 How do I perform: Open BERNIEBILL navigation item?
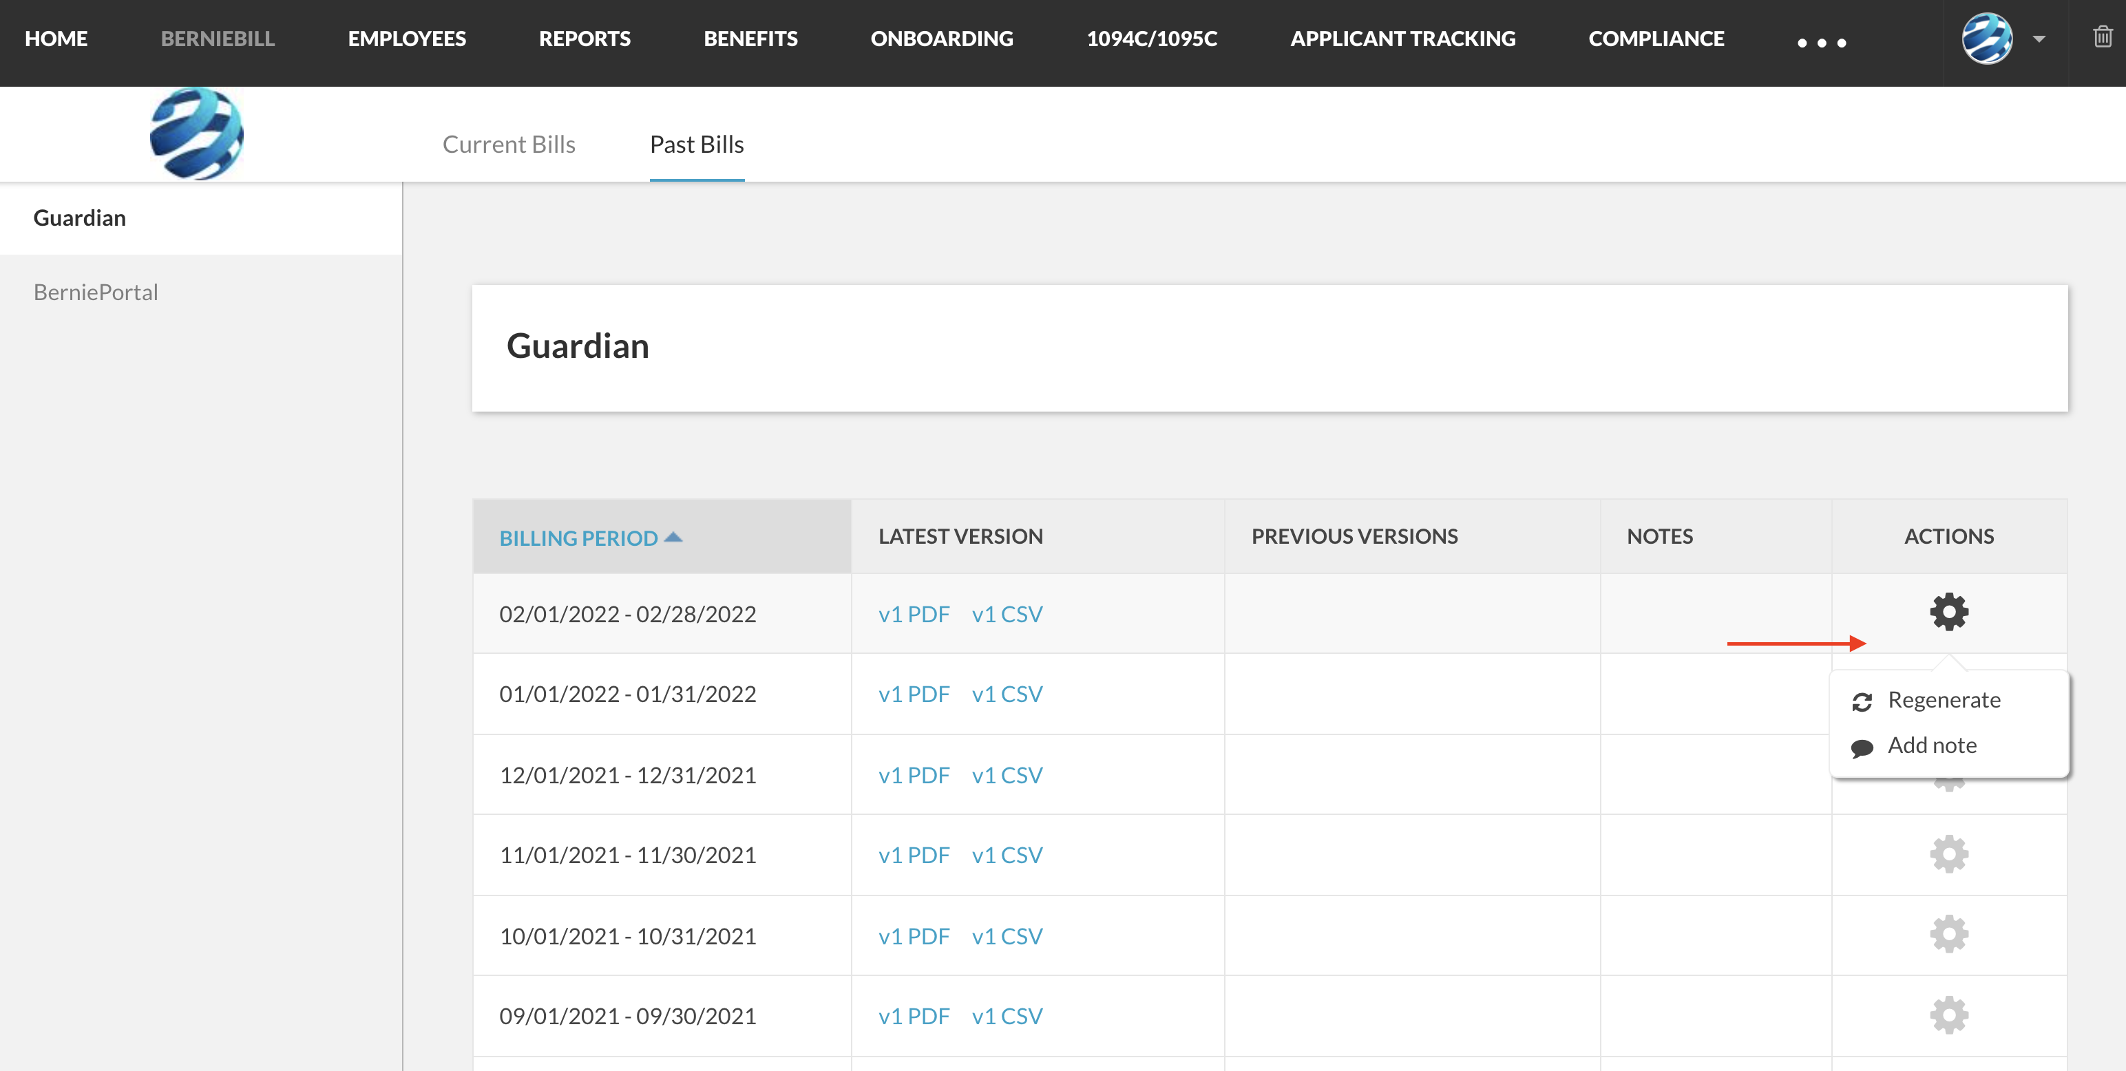218,39
